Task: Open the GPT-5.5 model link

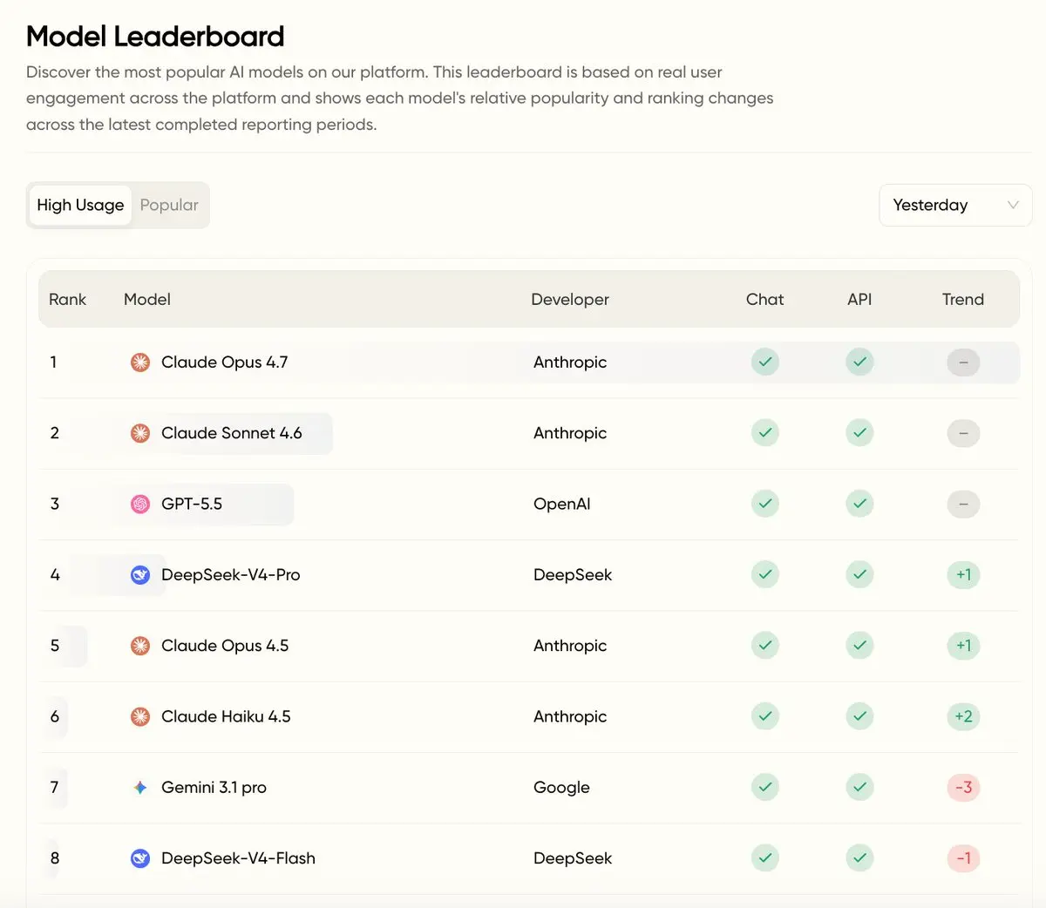Action: (x=192, y=504)
